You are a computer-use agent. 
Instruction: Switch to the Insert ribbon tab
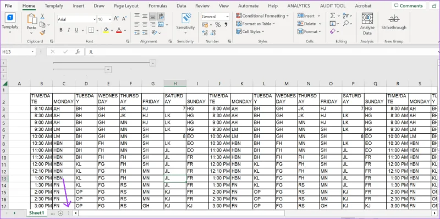(x=78, y=6)
